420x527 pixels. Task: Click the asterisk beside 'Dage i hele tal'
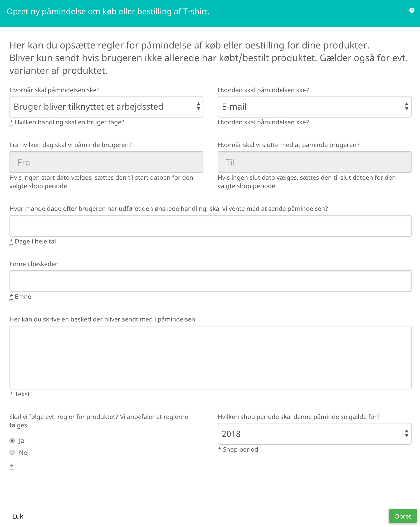[x=11, y=242]
